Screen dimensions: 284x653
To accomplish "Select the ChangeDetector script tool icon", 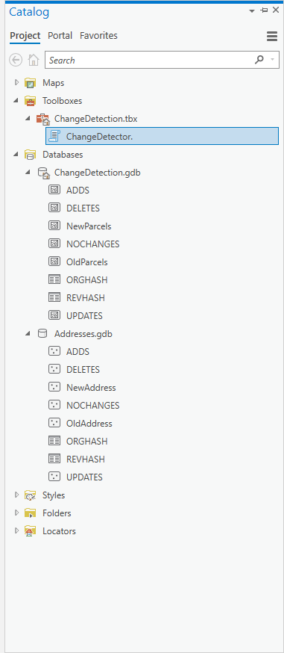I will click(x=54, y=136).
